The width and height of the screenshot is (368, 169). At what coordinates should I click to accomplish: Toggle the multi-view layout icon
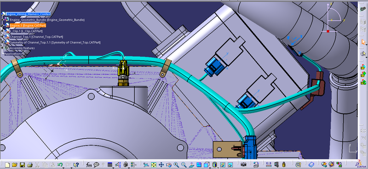coord(199,165)
